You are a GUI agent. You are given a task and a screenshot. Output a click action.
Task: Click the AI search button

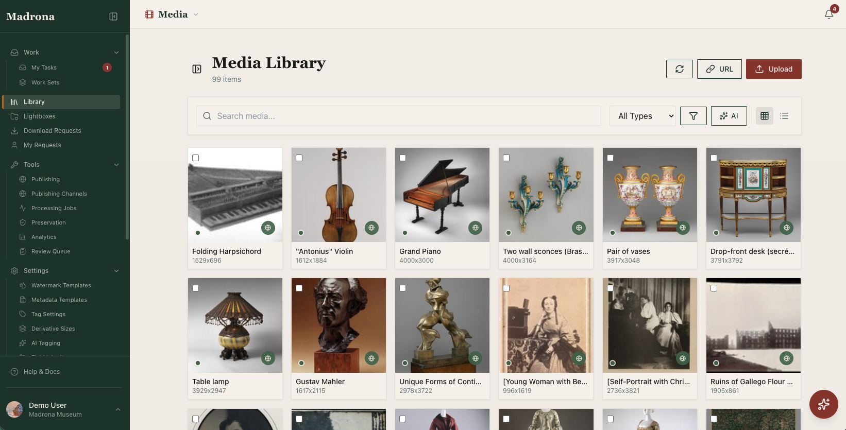pyautogui.click(x=729, y=116)
